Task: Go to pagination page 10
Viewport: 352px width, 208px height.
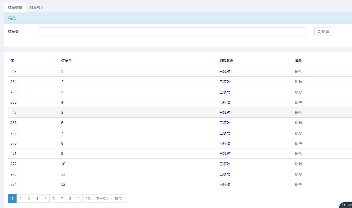Action: point(88,198)
